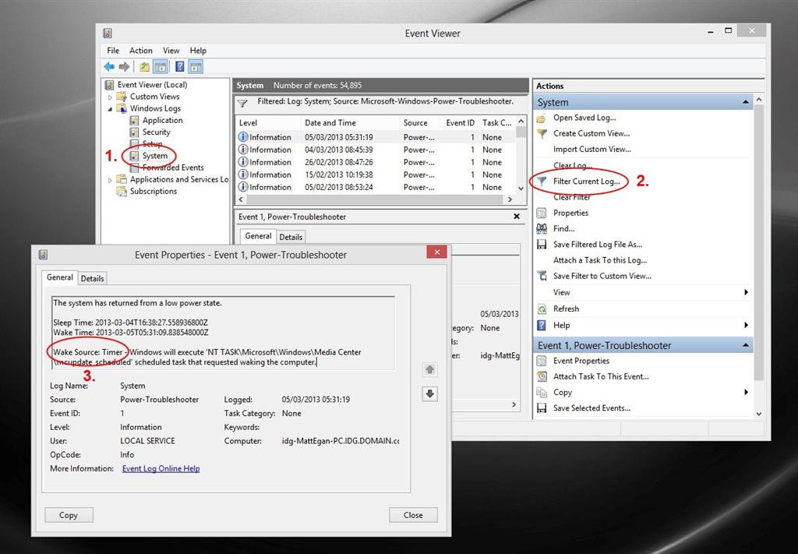Select the Security log
The height and width of the screenshot is (554, 798).
pyautogui.click(x=156, y=132)
